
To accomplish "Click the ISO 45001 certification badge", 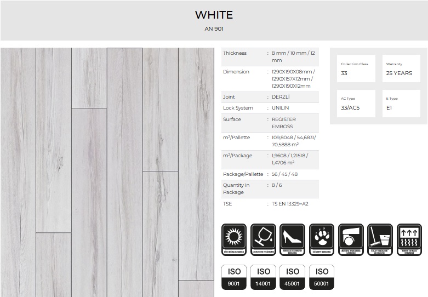I will point(293,277).
